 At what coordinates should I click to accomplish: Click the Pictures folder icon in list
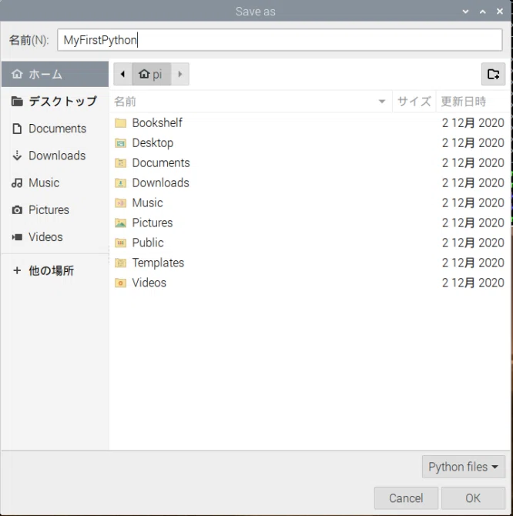click(x=120, y=223)
